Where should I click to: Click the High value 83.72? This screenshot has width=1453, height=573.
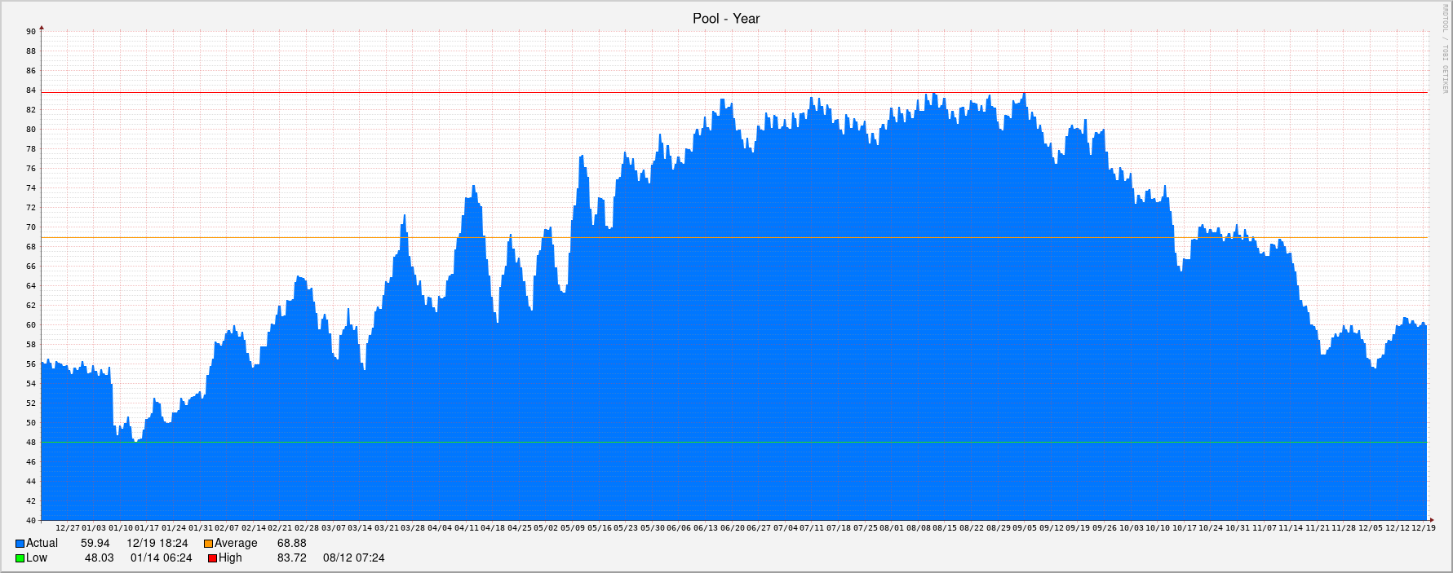(291, 558)
